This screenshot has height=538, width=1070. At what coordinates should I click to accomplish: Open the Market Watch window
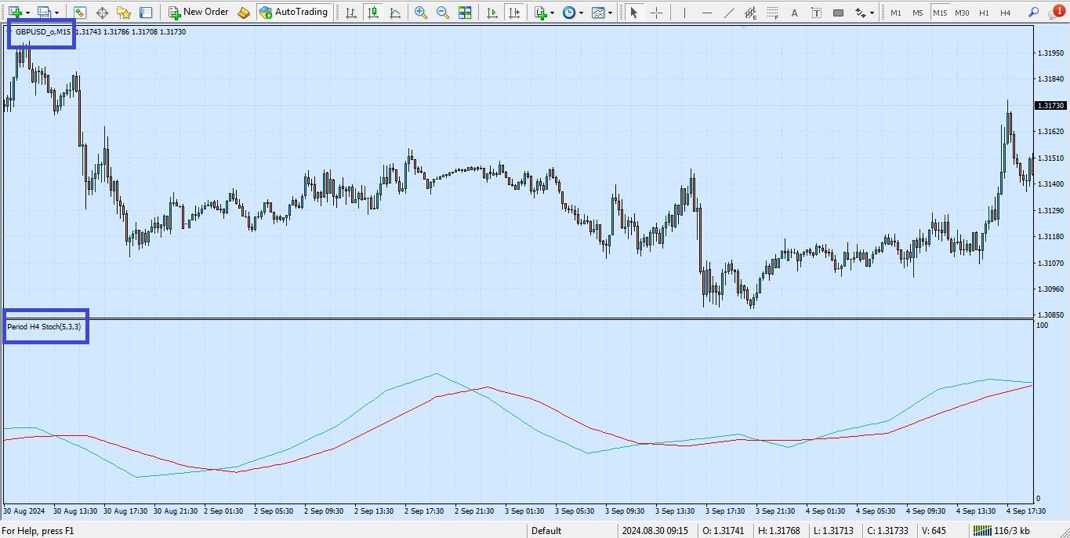pos(79,13)
